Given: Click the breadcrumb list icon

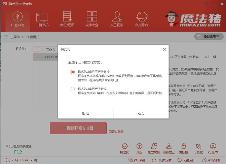Looking at the screenshot, I should (x=6, y=37).
